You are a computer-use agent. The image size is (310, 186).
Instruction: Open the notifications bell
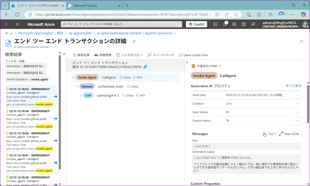tap(225, 24)
